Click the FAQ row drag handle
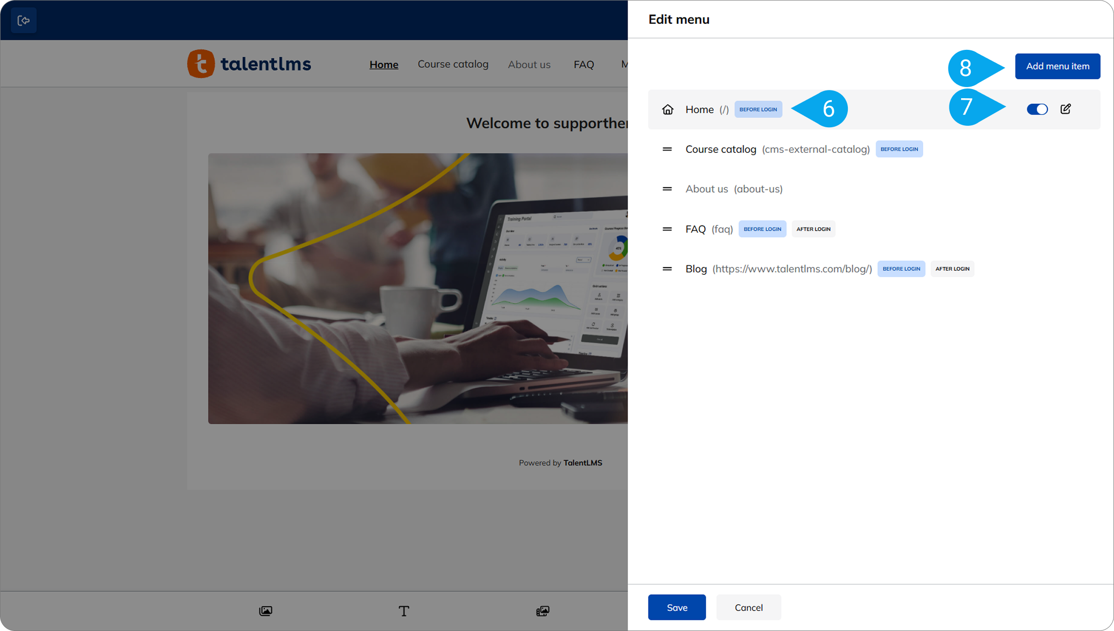1114x631 pixels. [667, 229]
